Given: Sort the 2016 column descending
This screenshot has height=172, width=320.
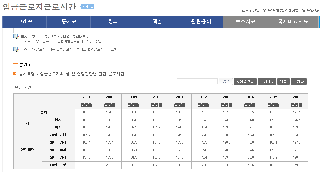Looking at the screenshot, I should (296, 105).
